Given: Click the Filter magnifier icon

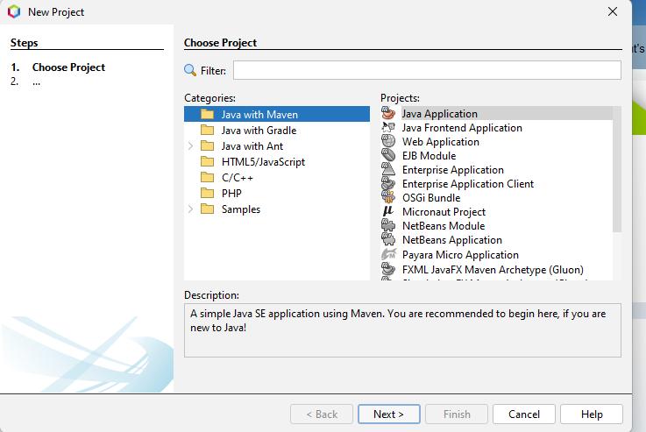Looking at the screenshot, I should click(x=190, y=70).
